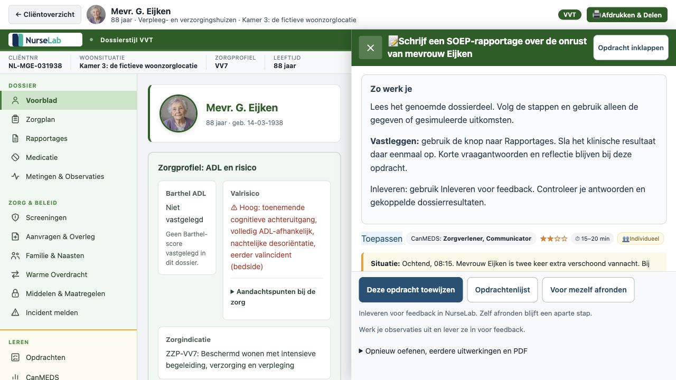Click the 15–20 min duration tag

pyautogui.click(x=591, y=239)
